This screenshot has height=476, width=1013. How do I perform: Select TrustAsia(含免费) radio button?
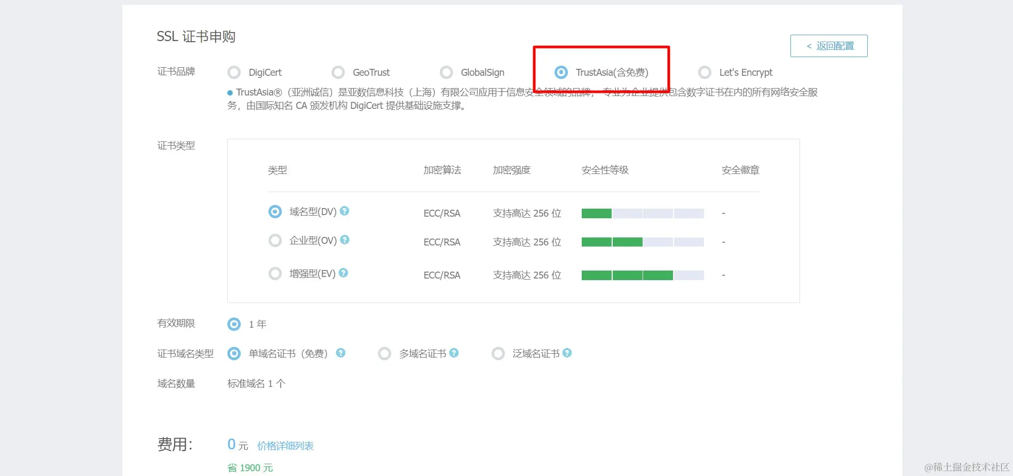pyautogui.click(x=561, y=72)
